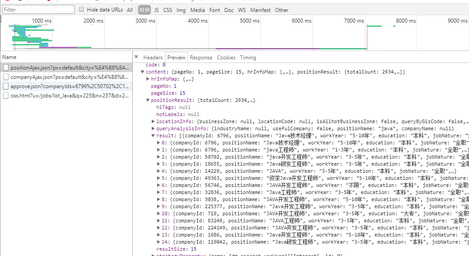Click the icon beside approve.json
The width and height of the screenshot is (469, 256).
[6, 86]
